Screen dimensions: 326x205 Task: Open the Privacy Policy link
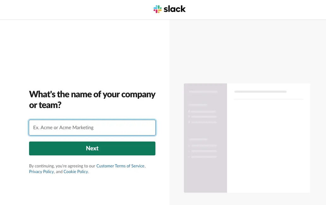[41, 172]
